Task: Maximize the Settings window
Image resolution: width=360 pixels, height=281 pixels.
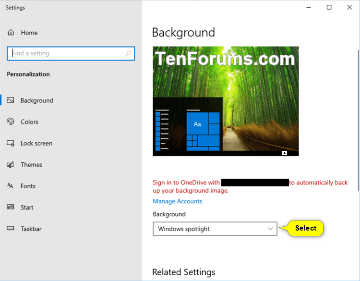Action: point(329,7)
